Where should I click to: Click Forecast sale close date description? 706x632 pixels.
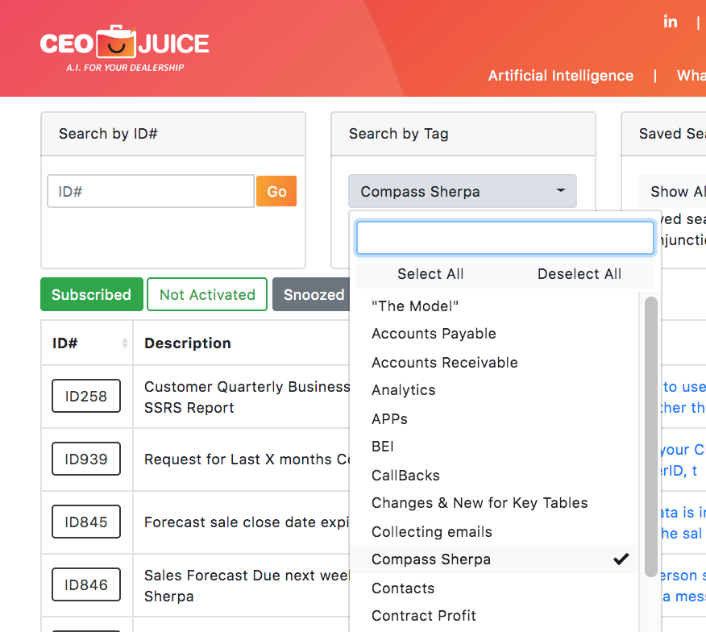pyautogui.click(x=247, y=522)
